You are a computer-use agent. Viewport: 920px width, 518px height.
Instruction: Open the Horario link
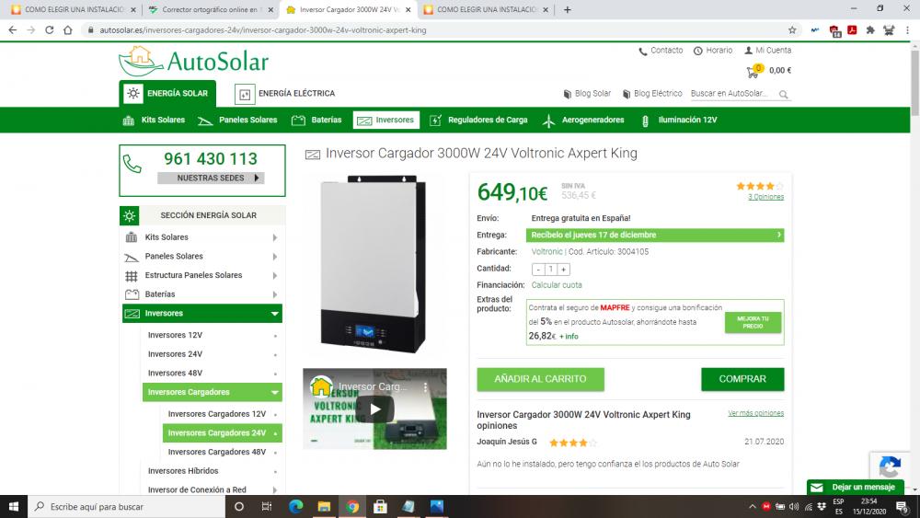(x=713, y=51)
